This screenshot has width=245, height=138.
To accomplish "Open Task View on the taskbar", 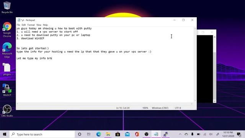I will [89, 134].
